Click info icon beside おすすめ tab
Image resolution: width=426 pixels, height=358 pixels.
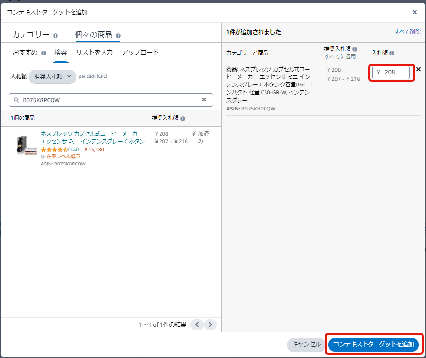pos(44,53)
